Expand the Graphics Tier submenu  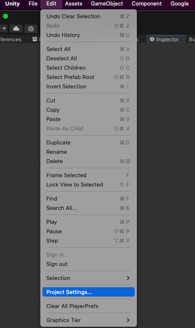(x=88, y=320)
